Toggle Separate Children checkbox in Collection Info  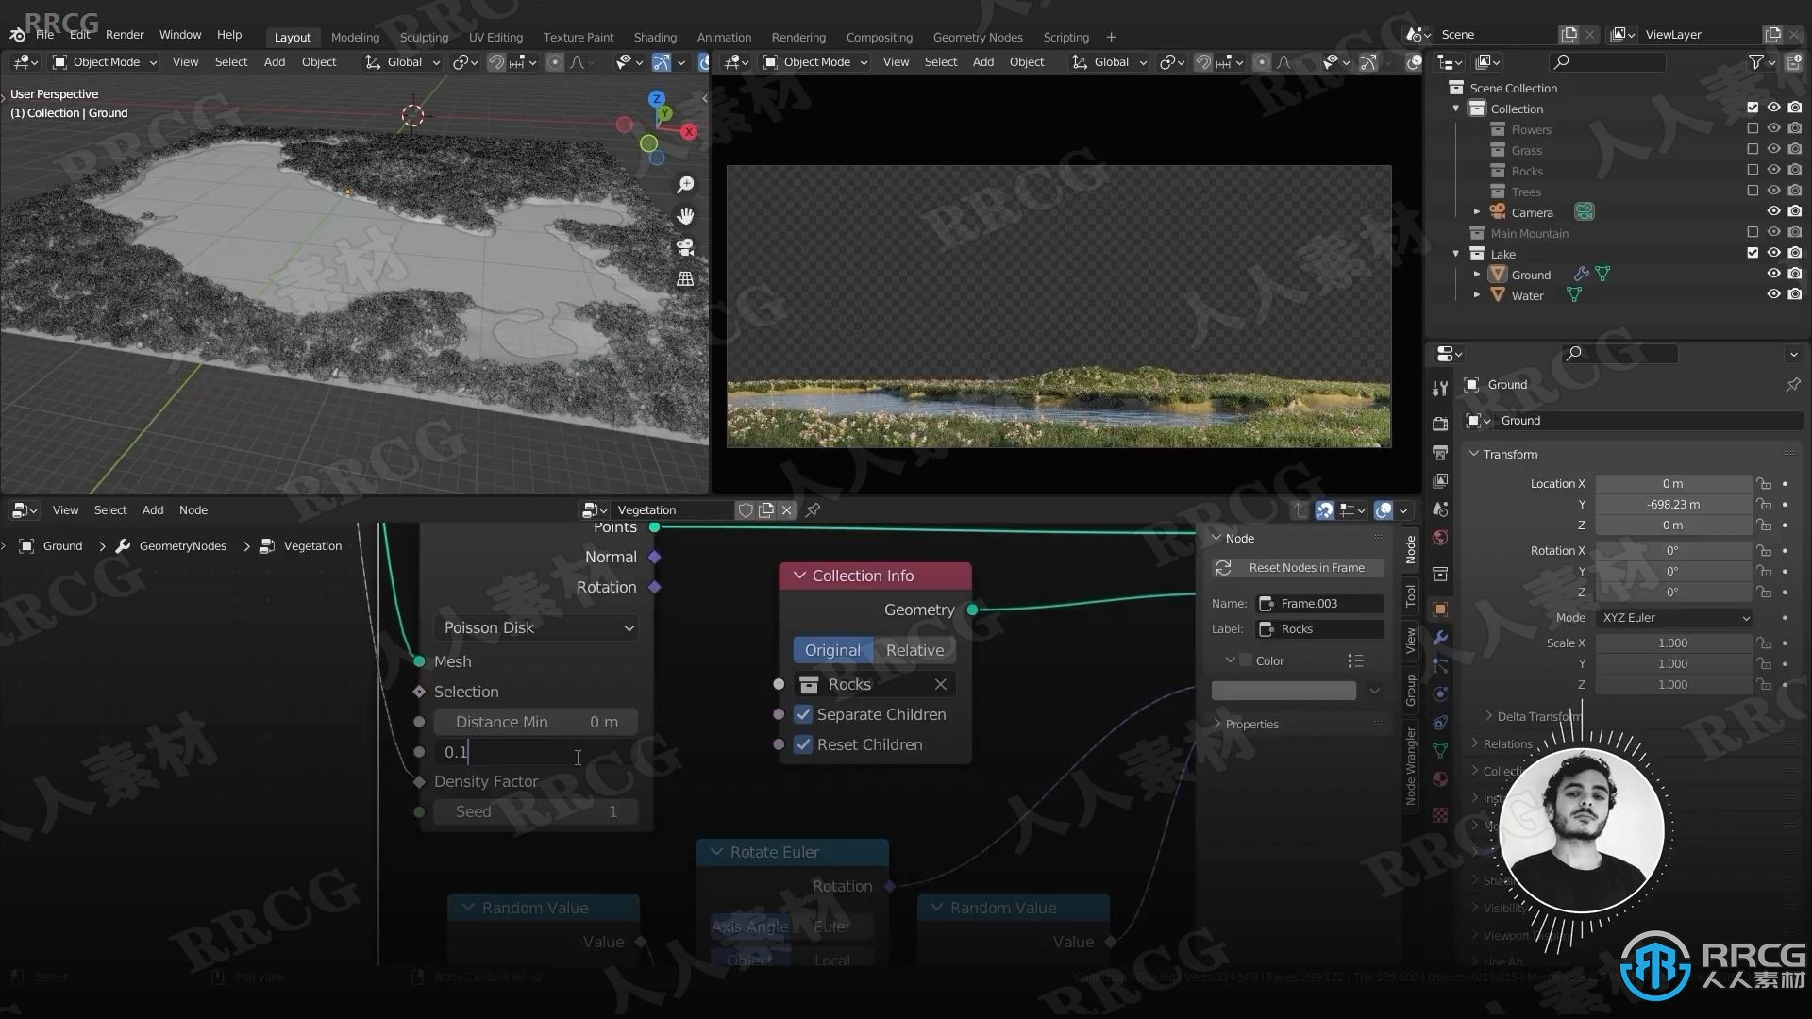click(803, 713)
